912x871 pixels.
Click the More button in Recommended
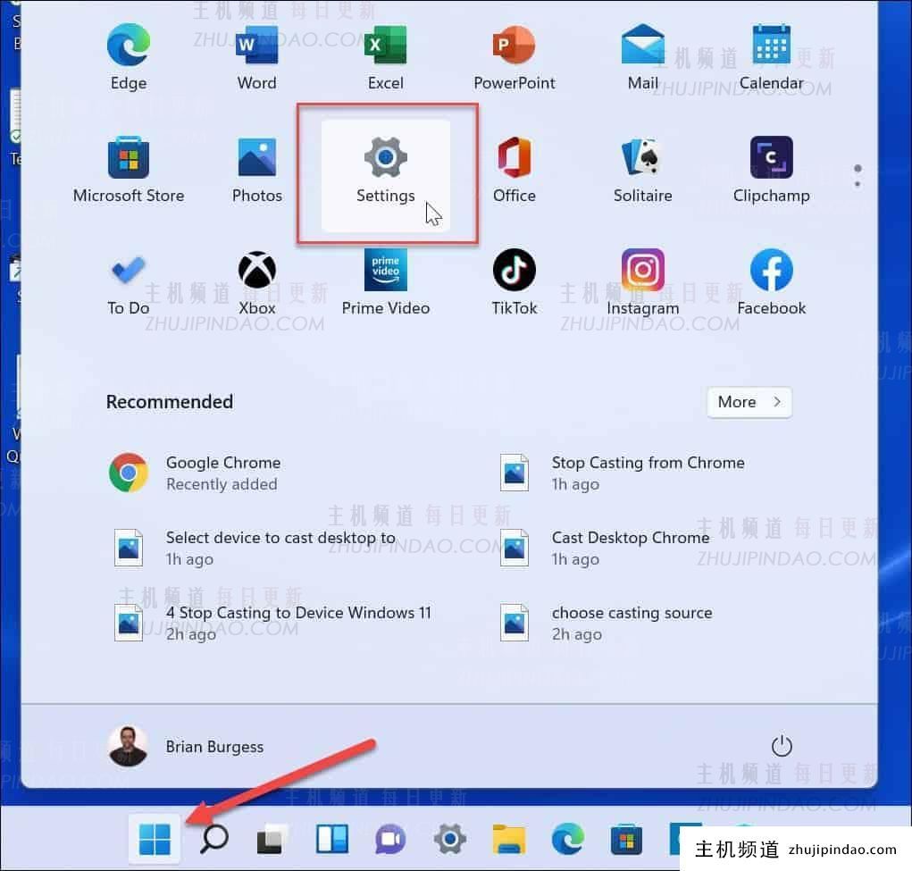click(749, 402)
